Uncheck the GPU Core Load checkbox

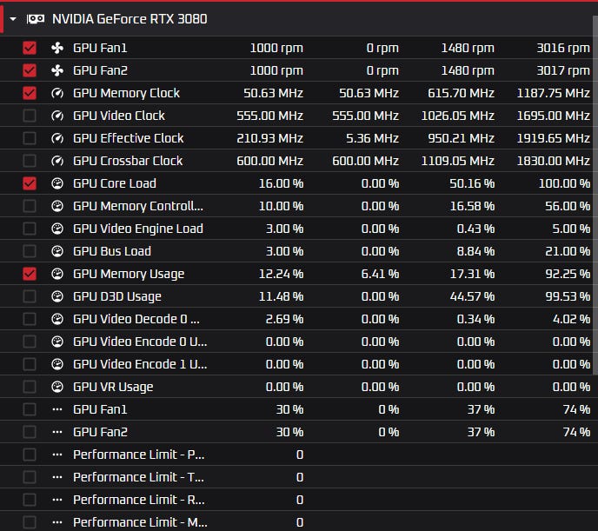30,183
